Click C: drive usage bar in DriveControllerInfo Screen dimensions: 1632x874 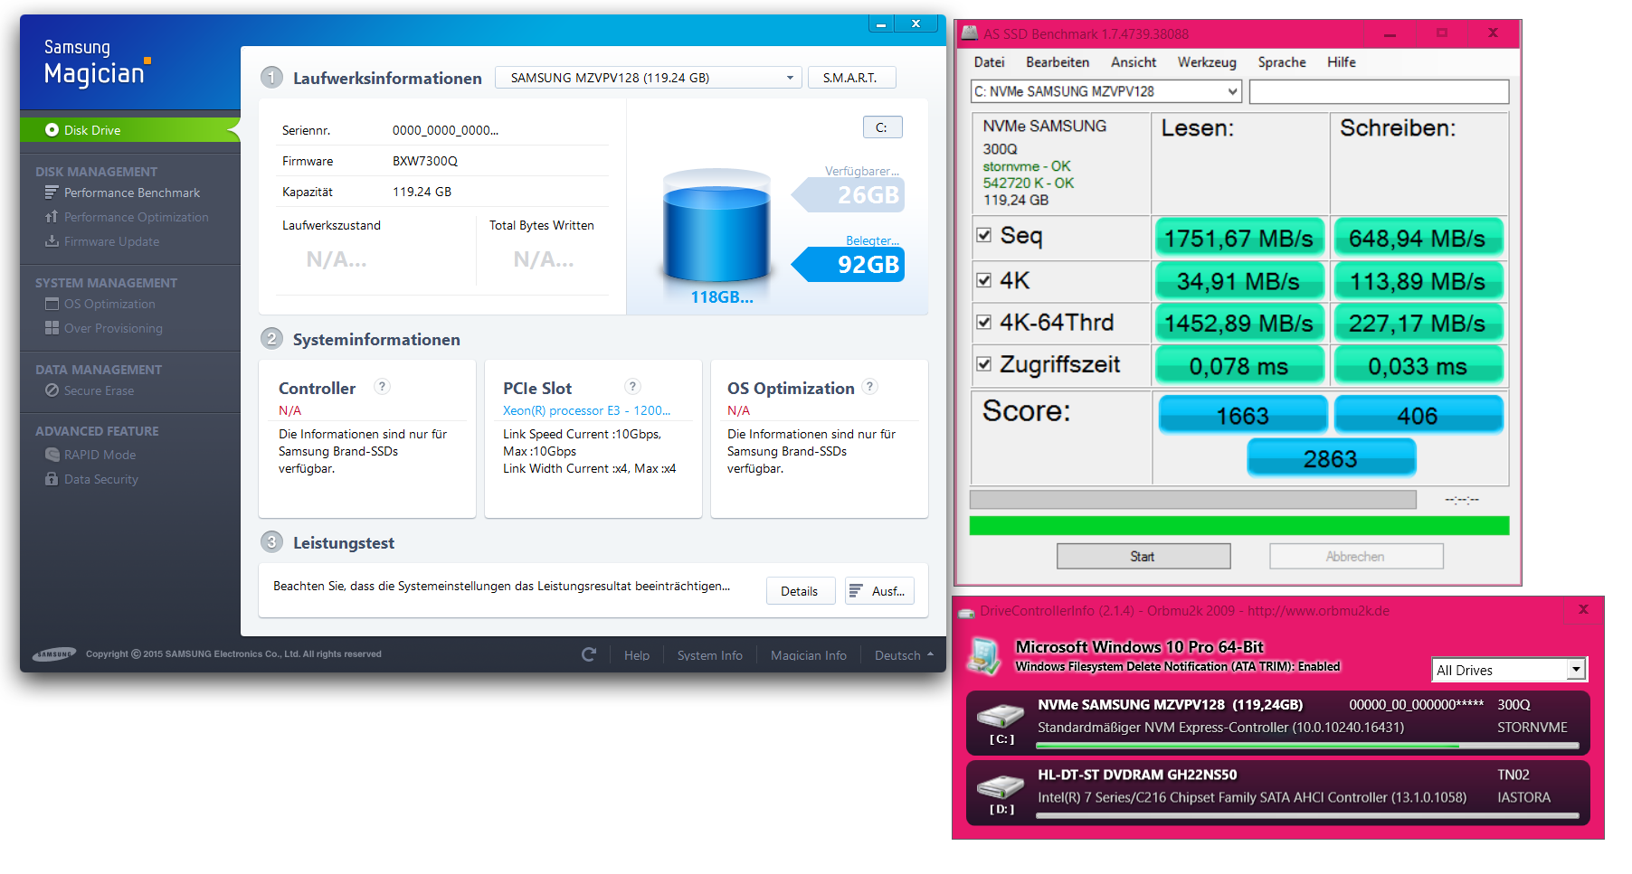pos(1307,747)
